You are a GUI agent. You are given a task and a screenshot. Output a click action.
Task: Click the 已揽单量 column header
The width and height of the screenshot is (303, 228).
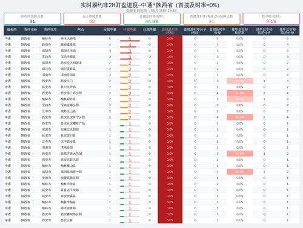150,30
